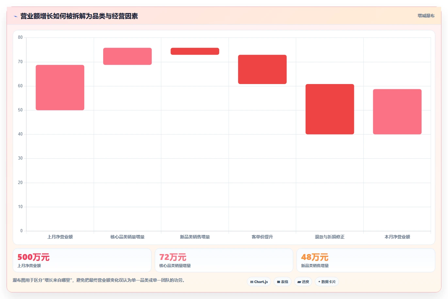Click the 72万元 stat card
Screen dimensions: 448x299
coord(224,260)
